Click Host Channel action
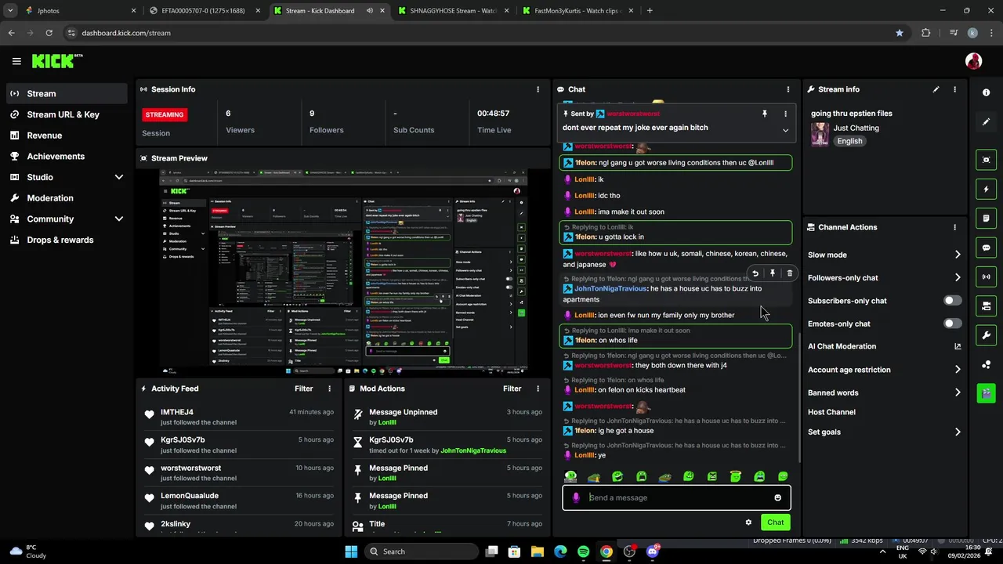The image size is (1003, 564). (831, 412)
